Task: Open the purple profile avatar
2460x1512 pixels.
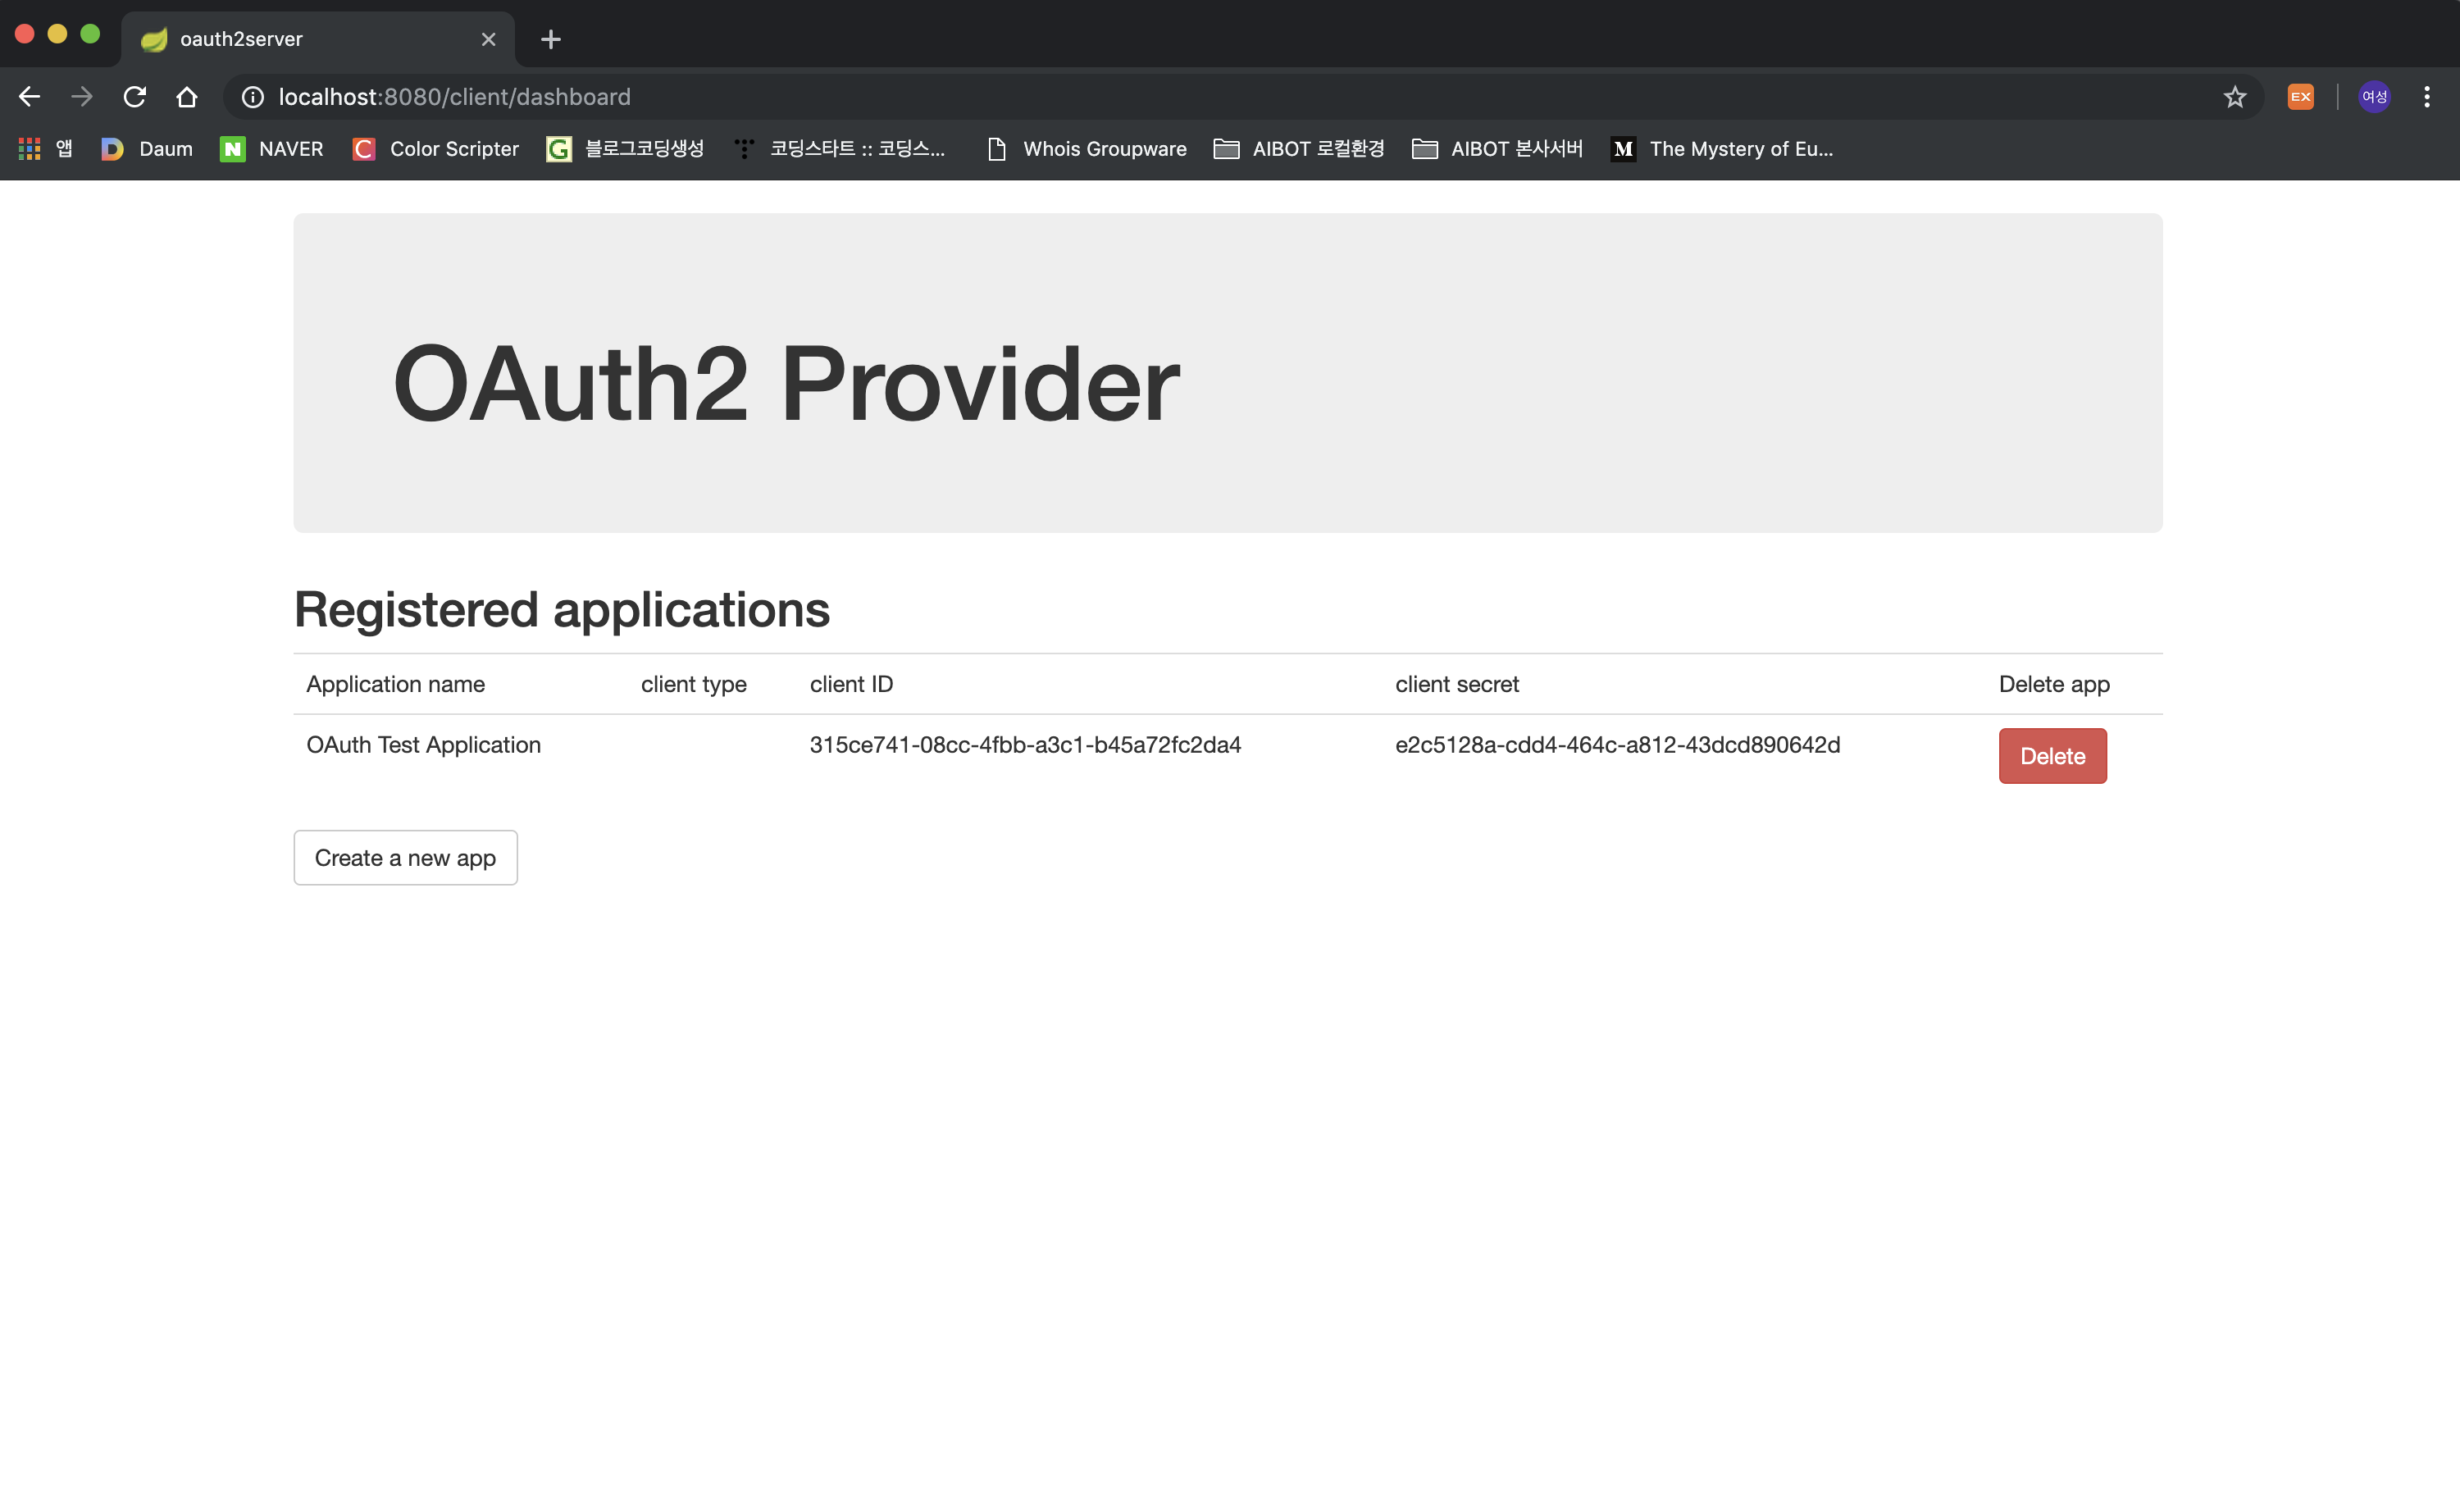Action: pos(2374,96)
